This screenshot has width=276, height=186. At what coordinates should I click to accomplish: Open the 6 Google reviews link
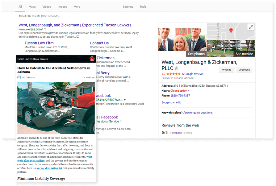click(193, 74)
